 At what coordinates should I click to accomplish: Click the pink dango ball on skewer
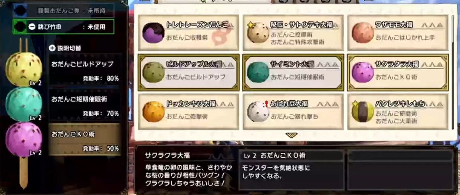point(24,139)
